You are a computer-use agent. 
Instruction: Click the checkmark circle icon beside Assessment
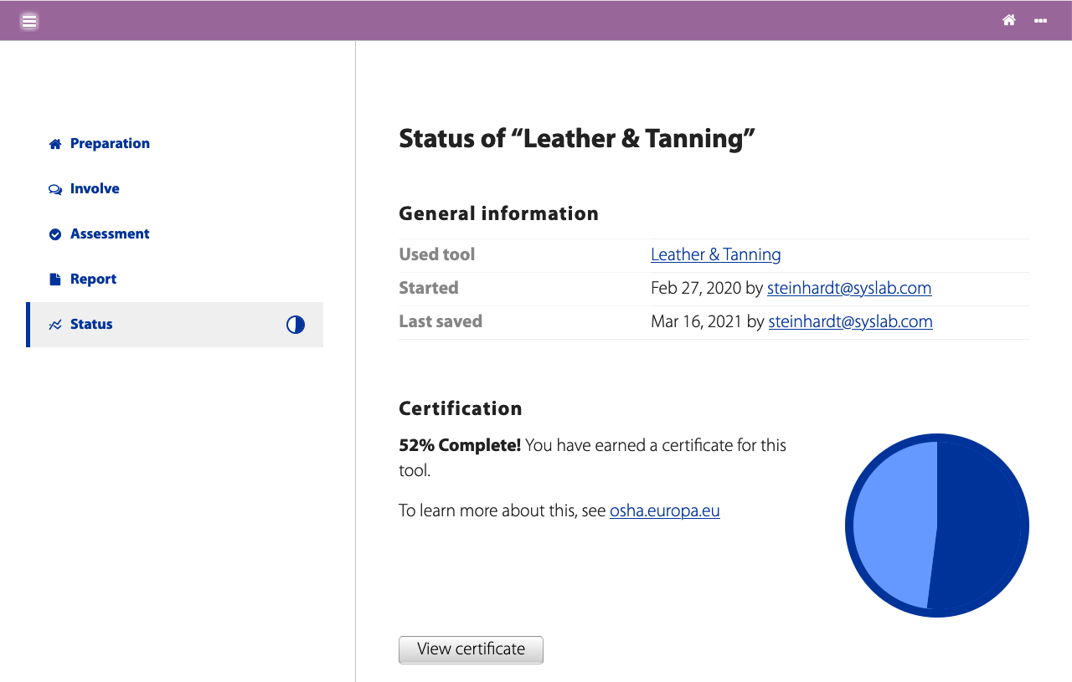click(x=55, y=234)
